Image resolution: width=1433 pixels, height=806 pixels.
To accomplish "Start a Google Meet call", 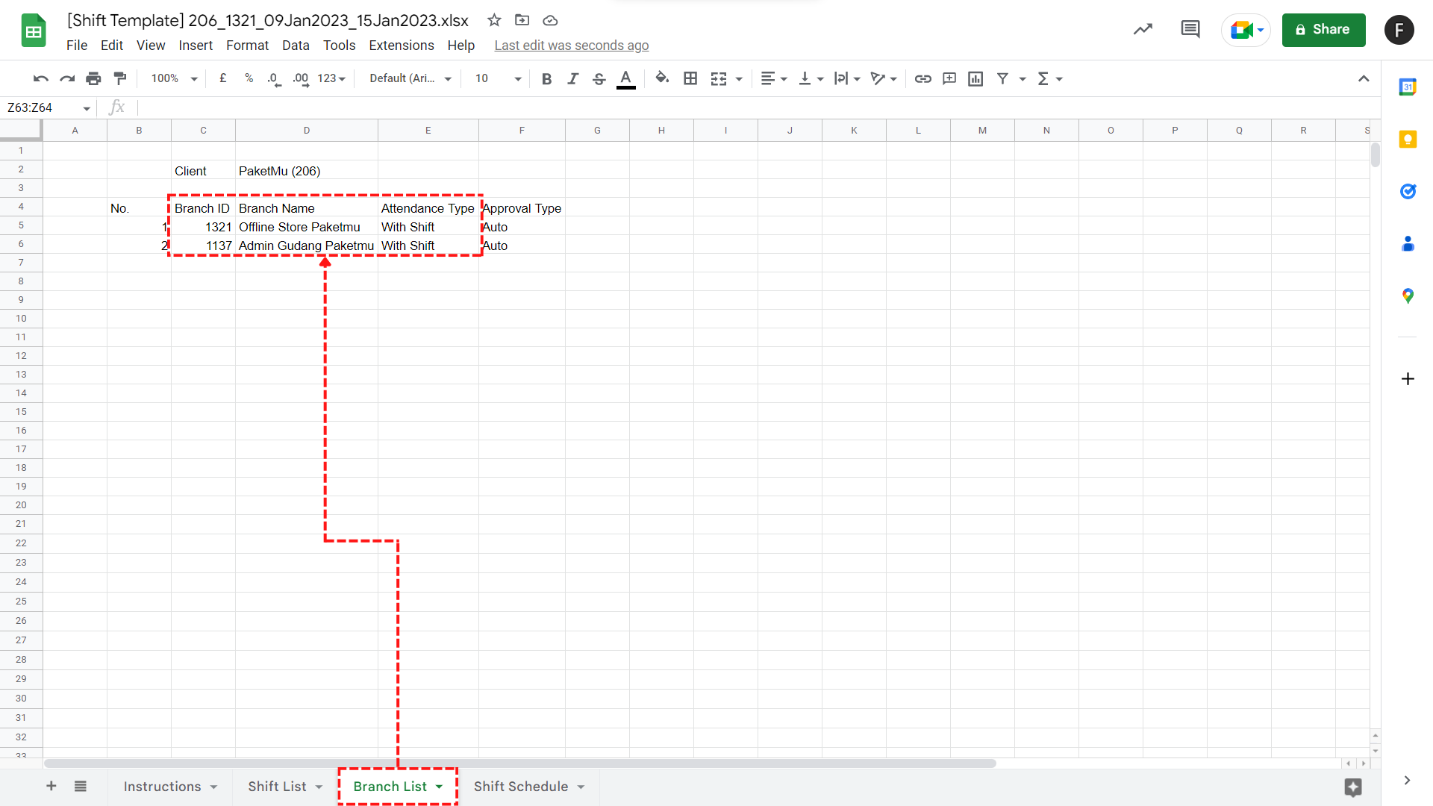I will (x=1246, y=30).
